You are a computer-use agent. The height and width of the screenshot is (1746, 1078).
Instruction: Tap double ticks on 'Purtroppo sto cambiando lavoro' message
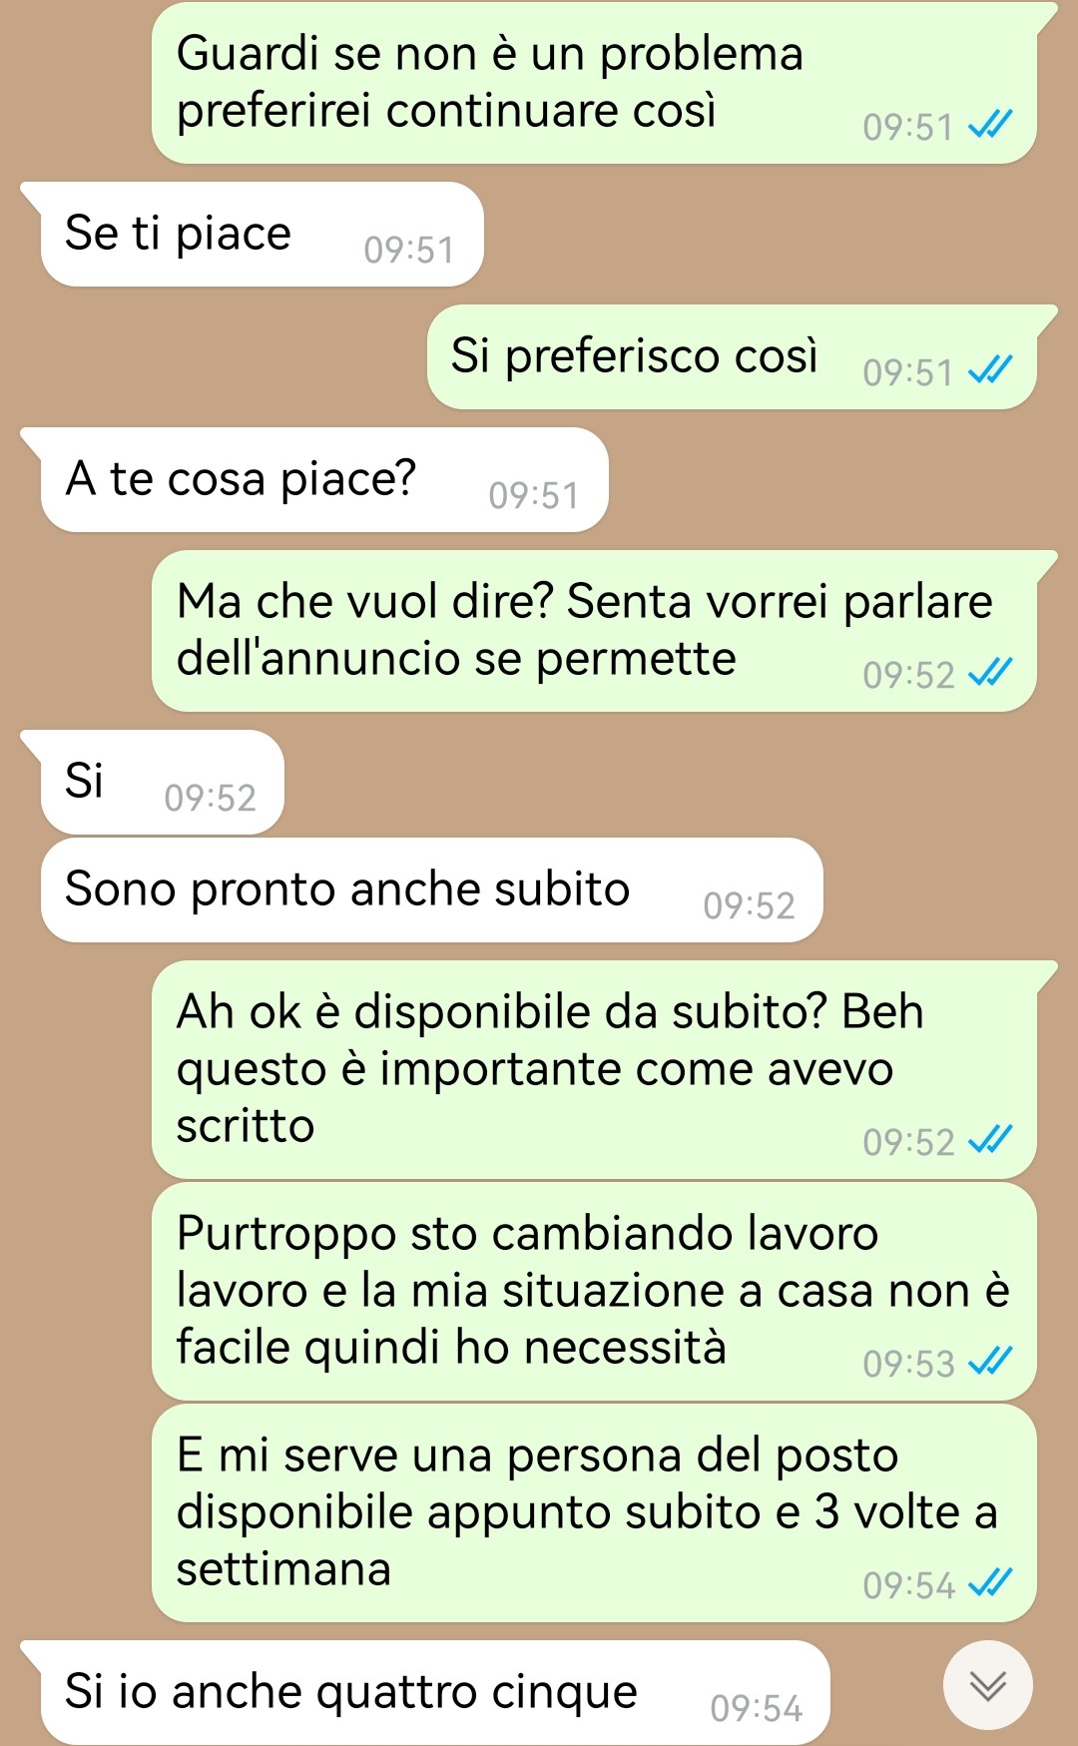pos(990,1362)
